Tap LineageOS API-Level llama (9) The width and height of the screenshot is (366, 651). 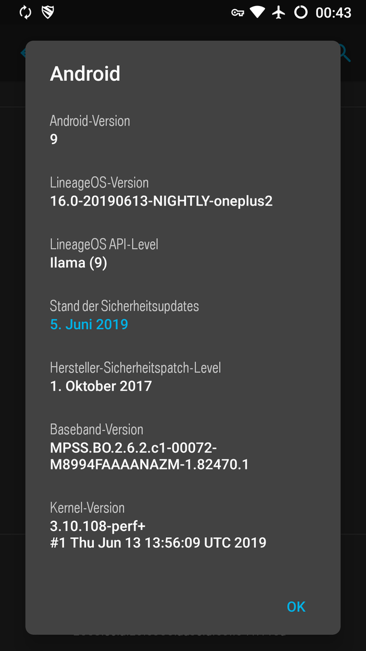(x=79, y=263)
